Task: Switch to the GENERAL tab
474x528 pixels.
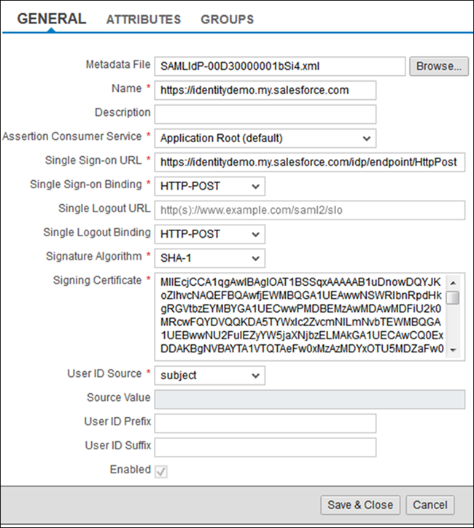Action: pyautogui.click(x=52, y=19)
